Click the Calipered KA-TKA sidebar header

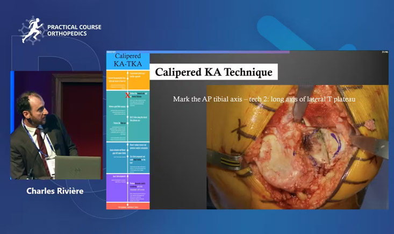coord(128,60)
